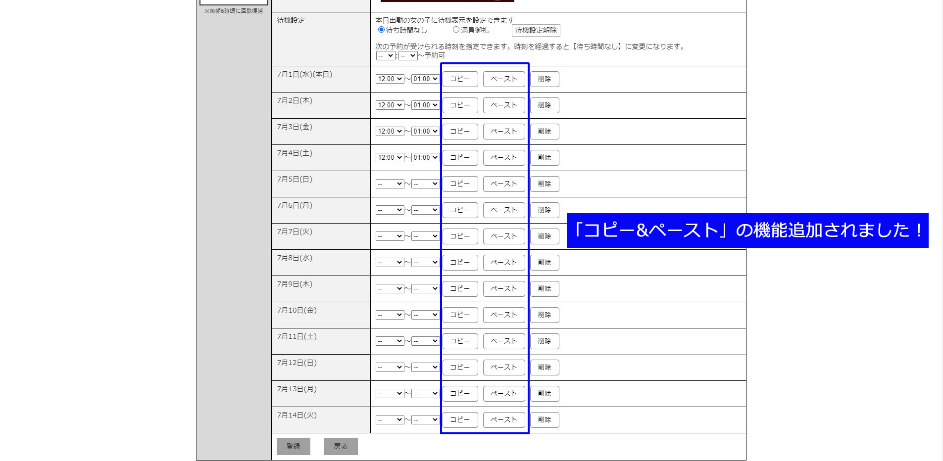Copy the 7月13日(月) row
943x461 pixels.
[460, 394]
